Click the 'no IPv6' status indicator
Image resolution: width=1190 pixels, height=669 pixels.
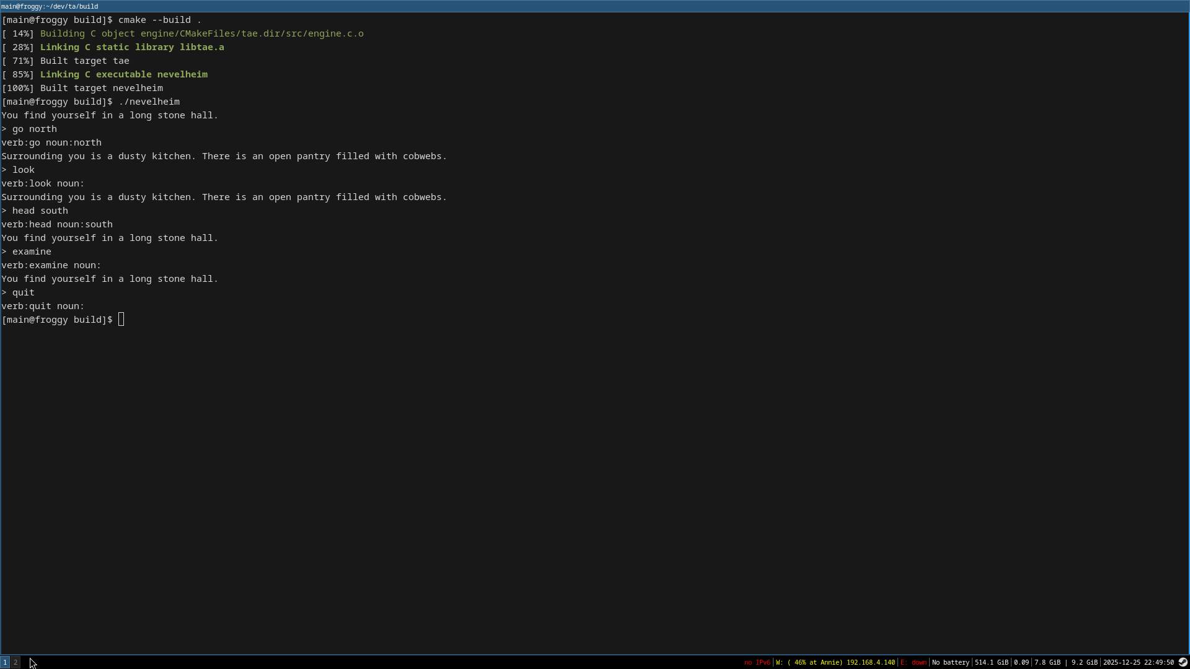pos(757,662)
